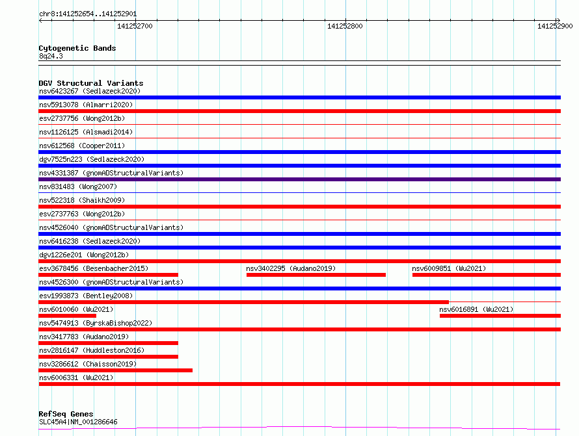This screenshot has width=579, height=436.
Task: Click the nsv522318 (Shaikh2009) label
Action: pyautogui.click(x=82, y=200)
